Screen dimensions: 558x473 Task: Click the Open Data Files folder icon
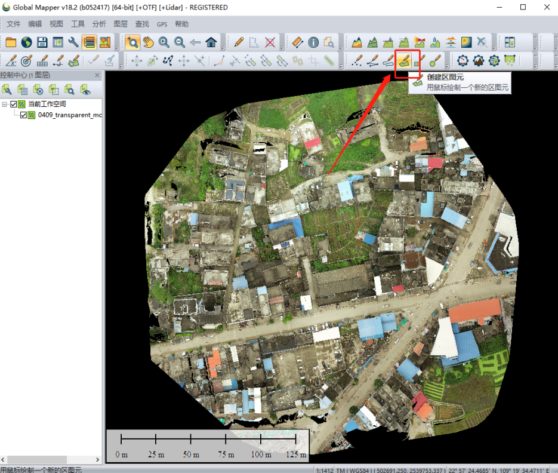pos(11,42)
